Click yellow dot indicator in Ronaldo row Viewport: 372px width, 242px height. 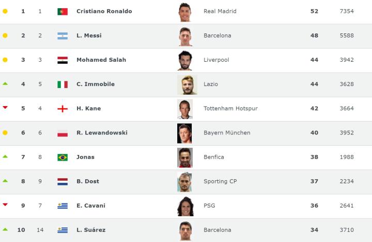pyautogui.click(x=5, y=11)
